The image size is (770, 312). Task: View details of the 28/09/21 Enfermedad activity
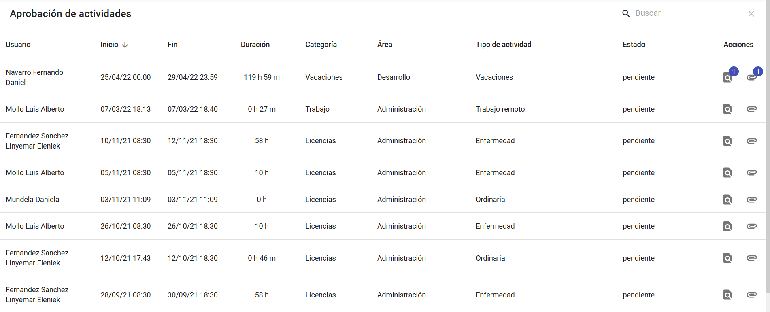(x=727, y=295)
